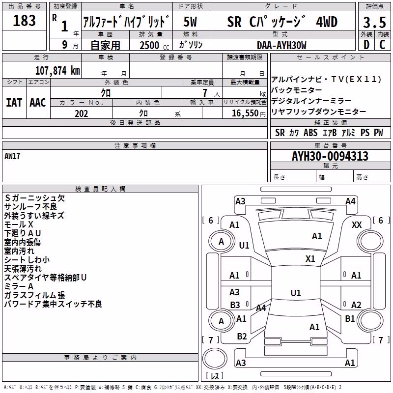Click inspector note サンルーフ不良
The width and height of the screenshot is (393, 393).
pyautogui.click(x=30, y=207)
